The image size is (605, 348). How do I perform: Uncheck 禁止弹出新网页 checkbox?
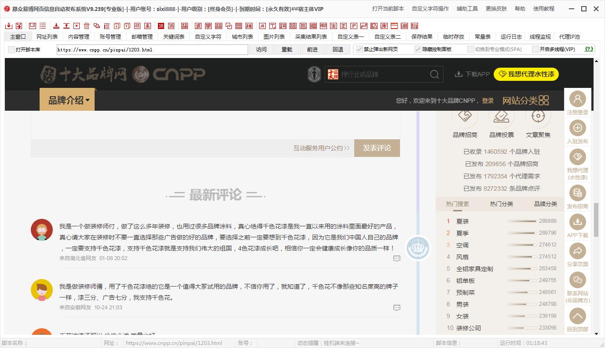(x=359, y=49)
